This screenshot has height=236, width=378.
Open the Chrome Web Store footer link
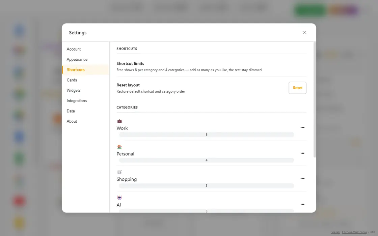tap(354, 232)
